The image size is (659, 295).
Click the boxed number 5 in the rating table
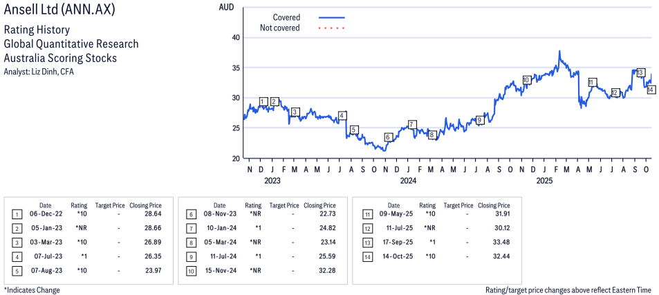tap(16, 269)
